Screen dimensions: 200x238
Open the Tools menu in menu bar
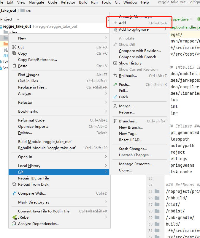click(x=106, y=2)
